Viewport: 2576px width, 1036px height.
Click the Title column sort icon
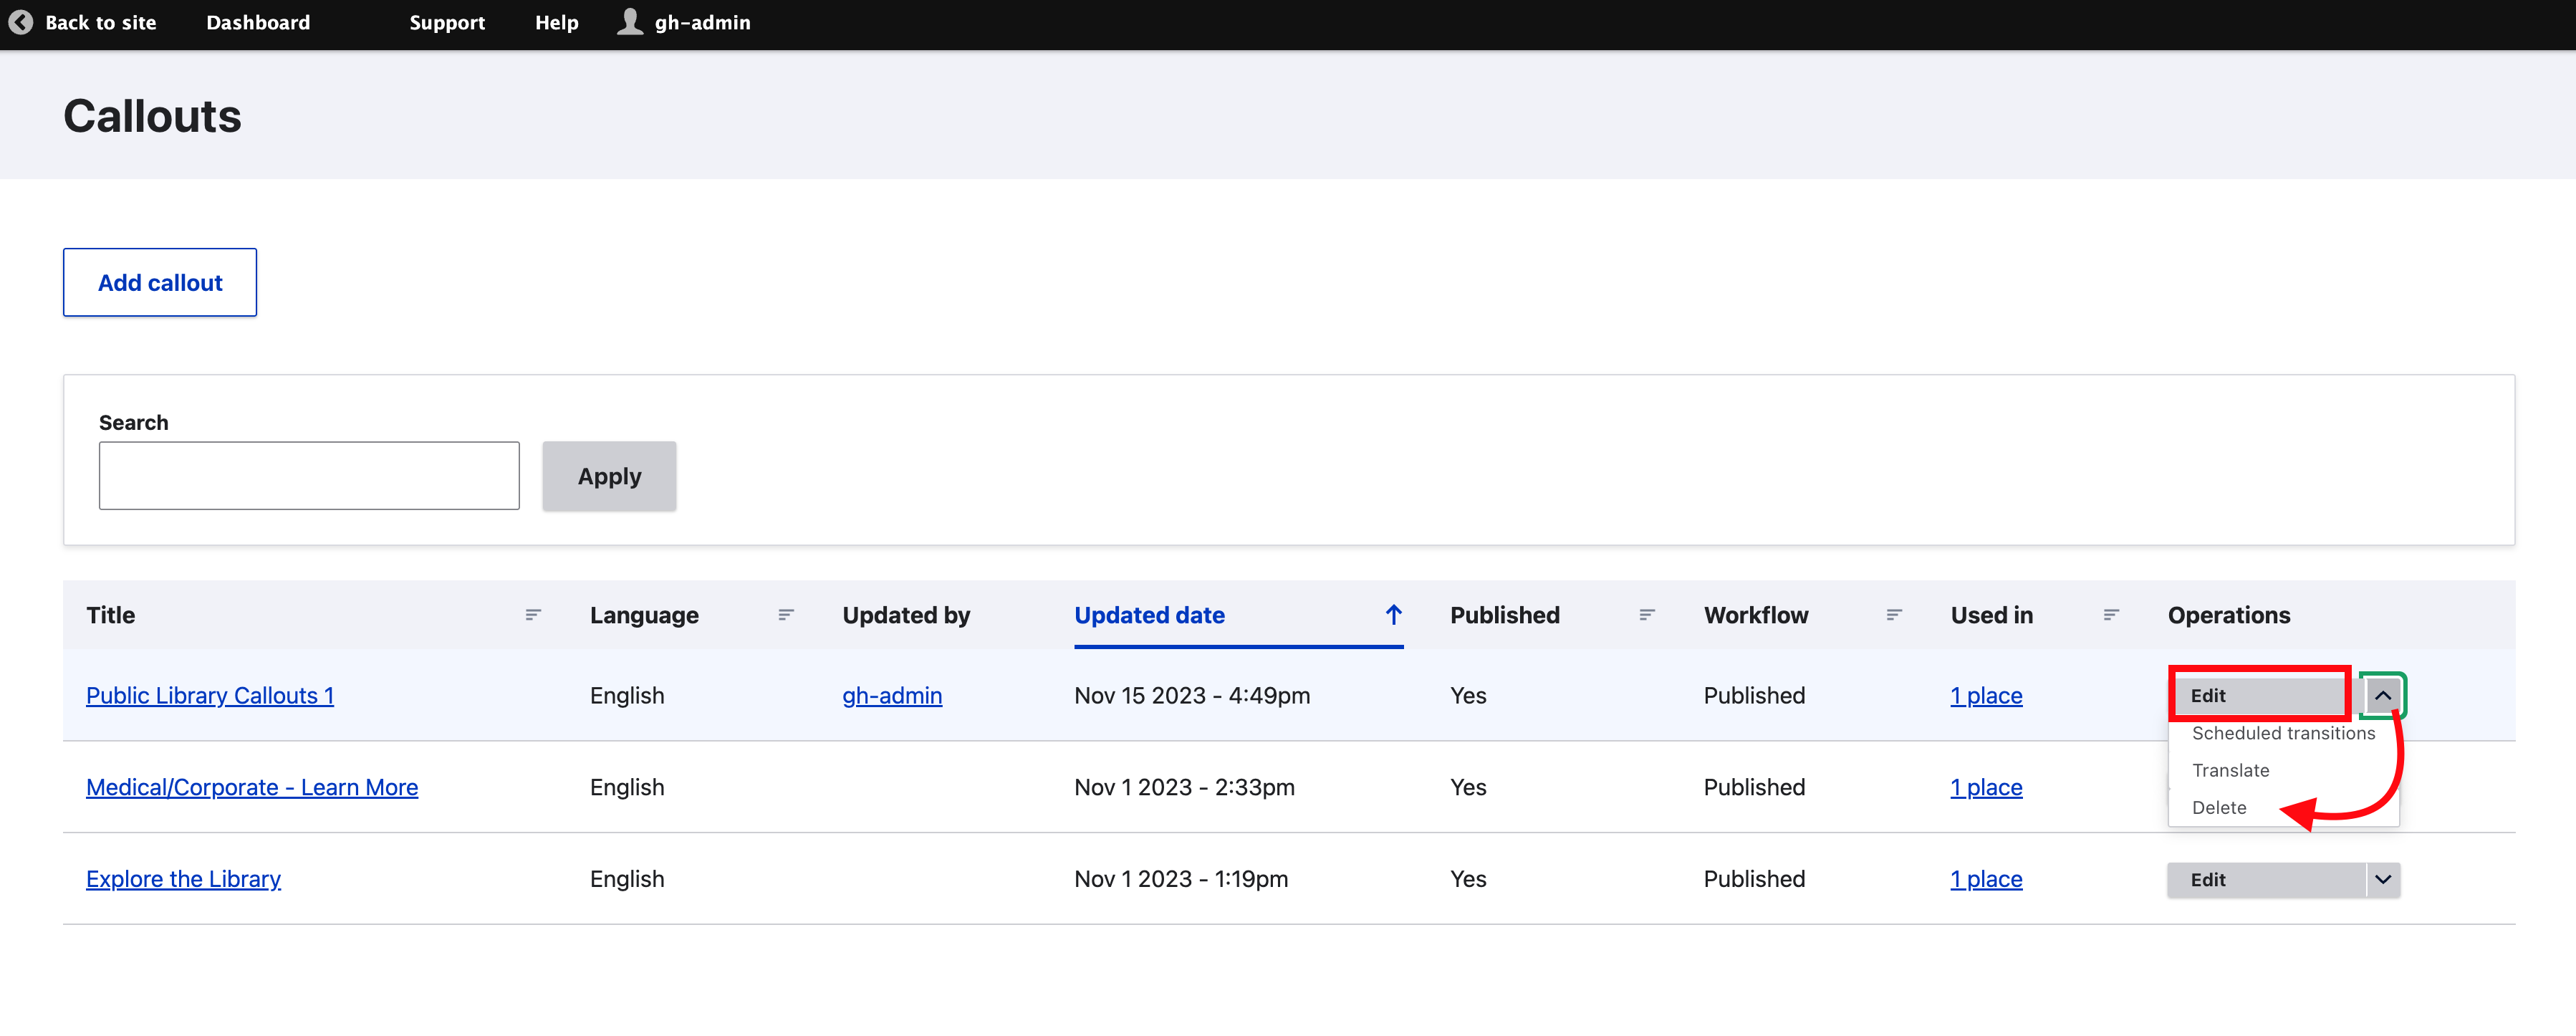pyautogui.click(x=533, y=615)
